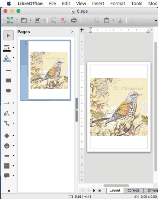The width and height of the screenshot is (158, 199).
Task: Select the Rectangle tool
Action: coord(8,81)
